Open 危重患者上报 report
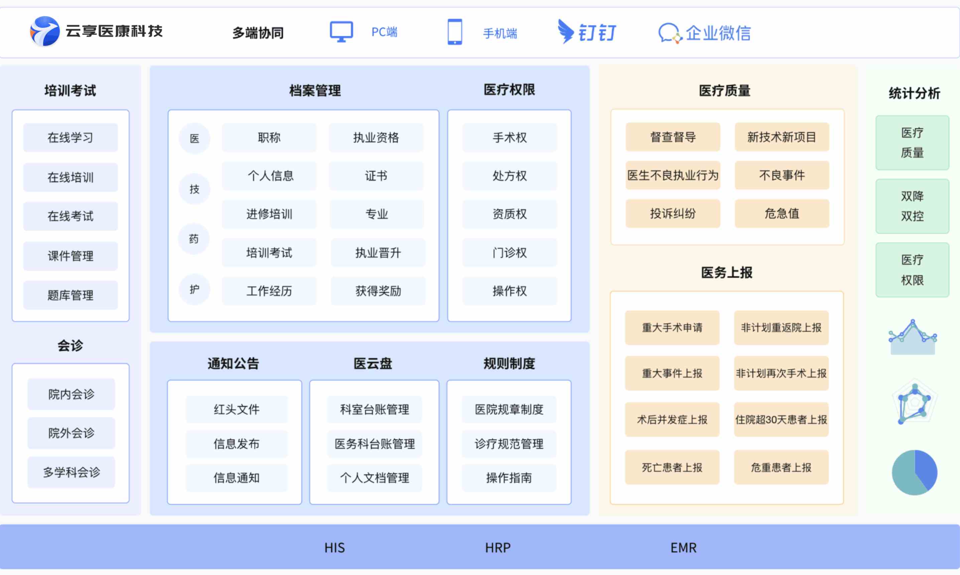Screen dimensions: 960x575 click(x=781, y=467)
